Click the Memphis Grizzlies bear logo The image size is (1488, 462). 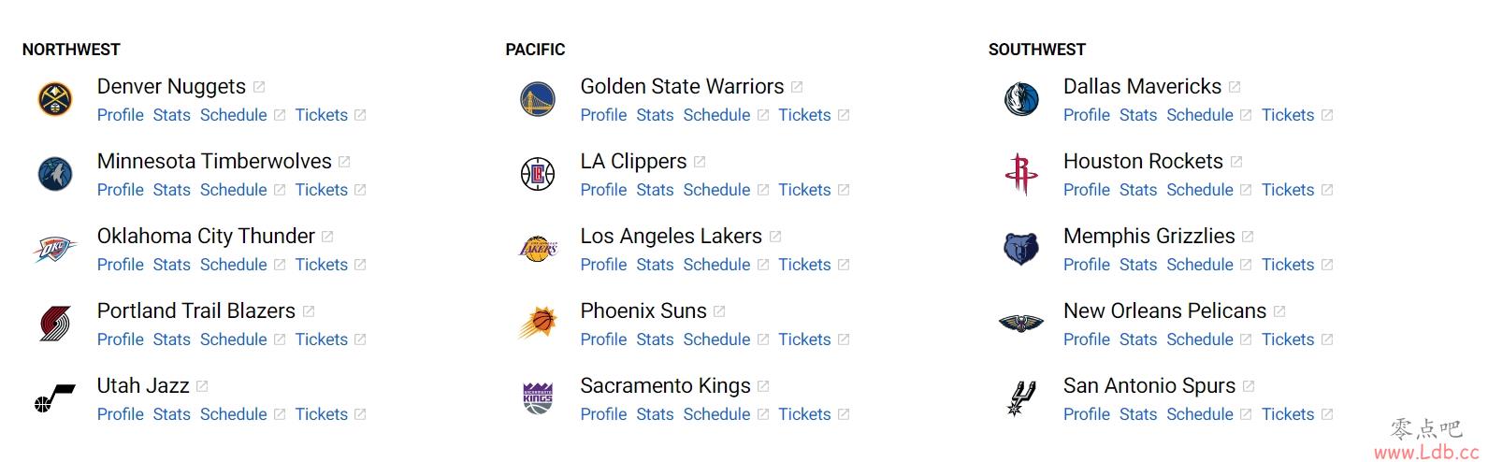1021,249
